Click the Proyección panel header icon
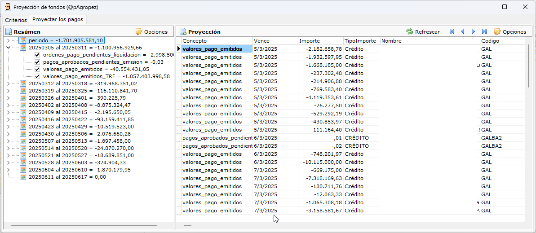Viewport: 536px width, 233px height. [x=183, y=32]
